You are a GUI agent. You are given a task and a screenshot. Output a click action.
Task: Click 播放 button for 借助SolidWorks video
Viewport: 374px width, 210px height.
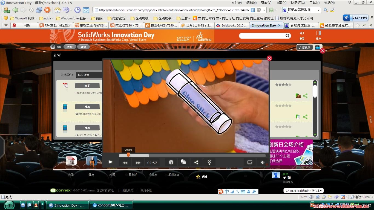[x=87, y=107]
